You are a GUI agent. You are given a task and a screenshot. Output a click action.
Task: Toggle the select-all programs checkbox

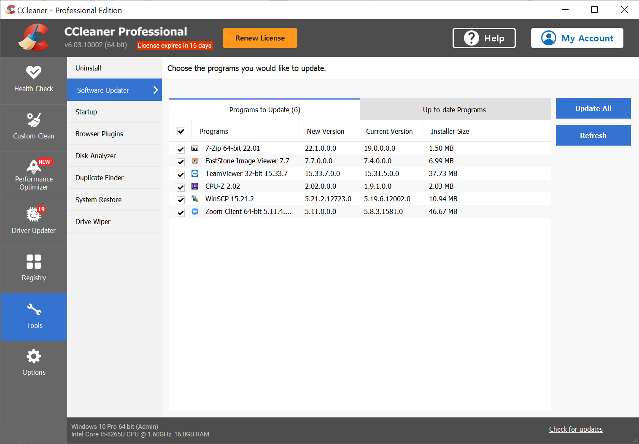pyautogui.click(x=181, y=131)
